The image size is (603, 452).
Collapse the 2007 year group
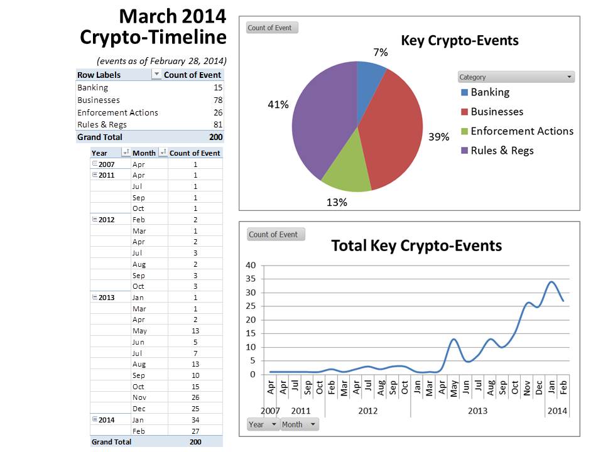(x=95, y=164)
